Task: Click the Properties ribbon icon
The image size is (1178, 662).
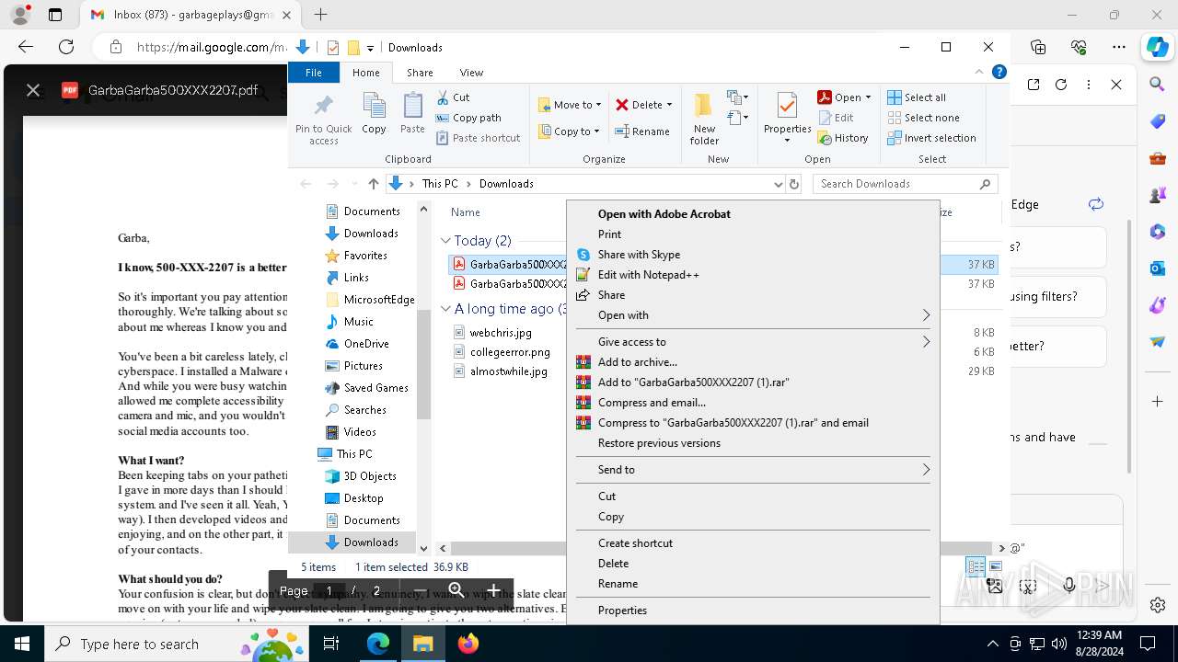Action: click(x=787, y=118)
